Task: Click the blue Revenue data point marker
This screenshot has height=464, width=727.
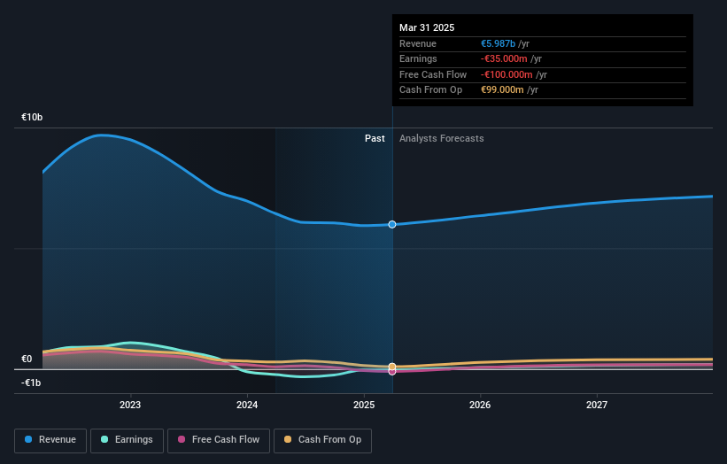Action: (392, 224)
